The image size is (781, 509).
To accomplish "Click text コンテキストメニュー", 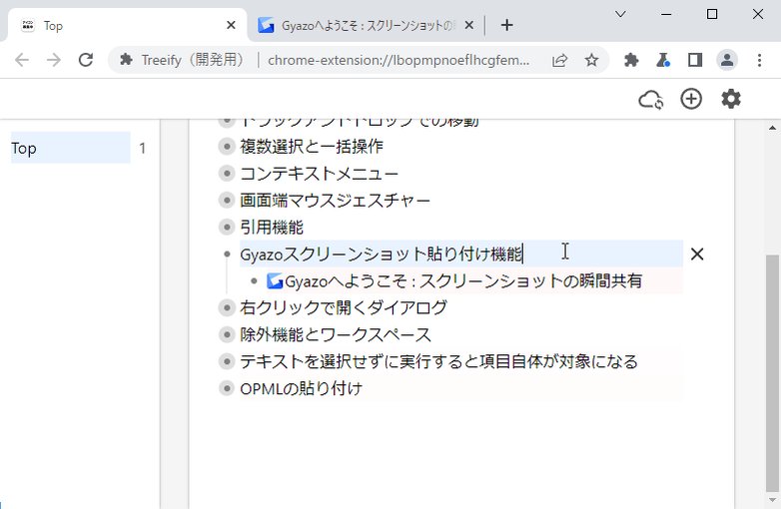I will [320, 173].
